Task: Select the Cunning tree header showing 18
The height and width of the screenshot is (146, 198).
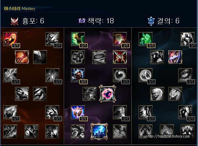Action: coord(96,21)
